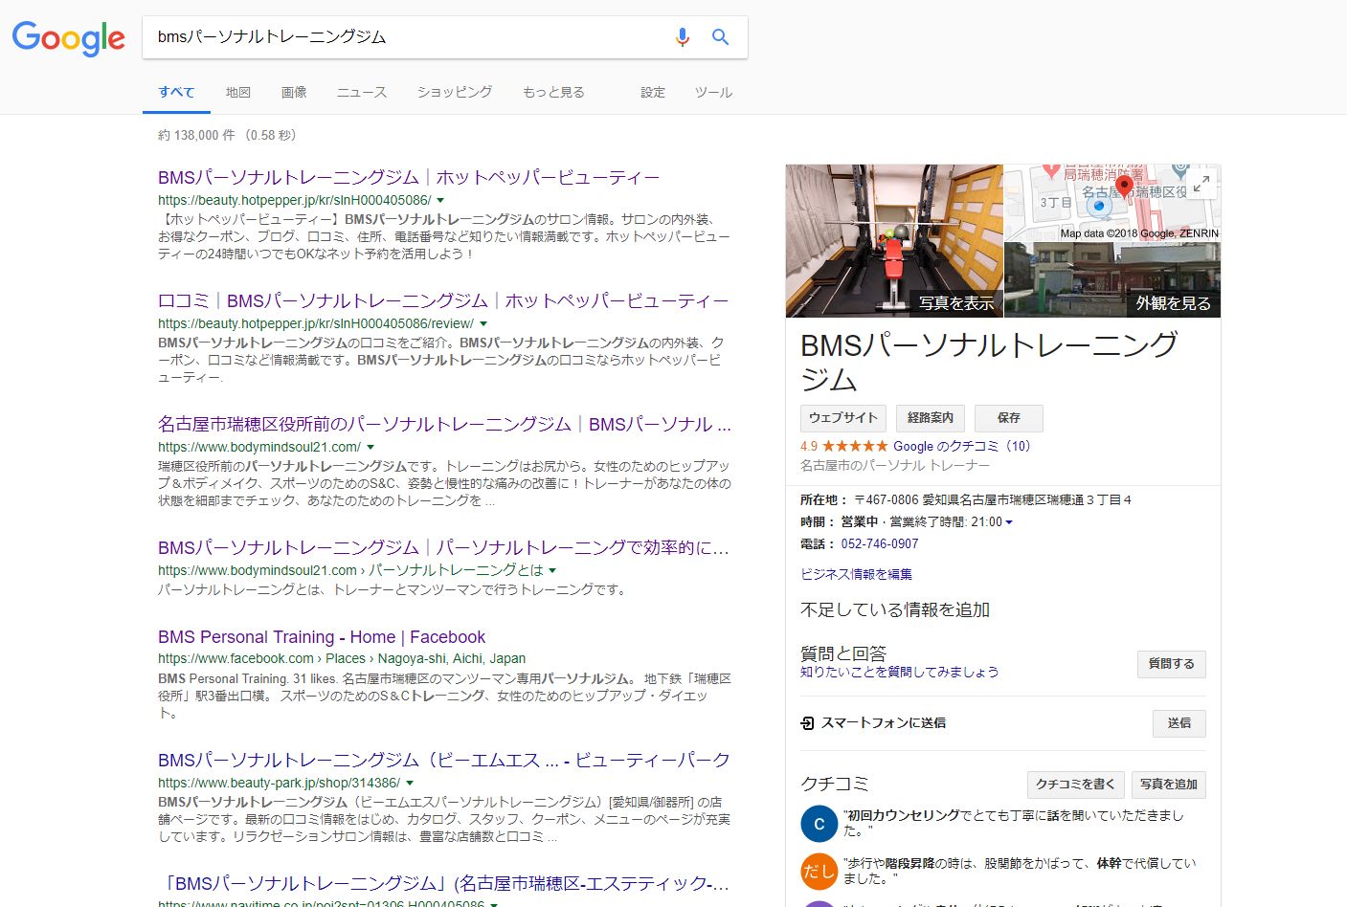Expand business hours dropdown next to 21:00
The height and width of the screenshot is (907, 1347).
coord(1009,522)
